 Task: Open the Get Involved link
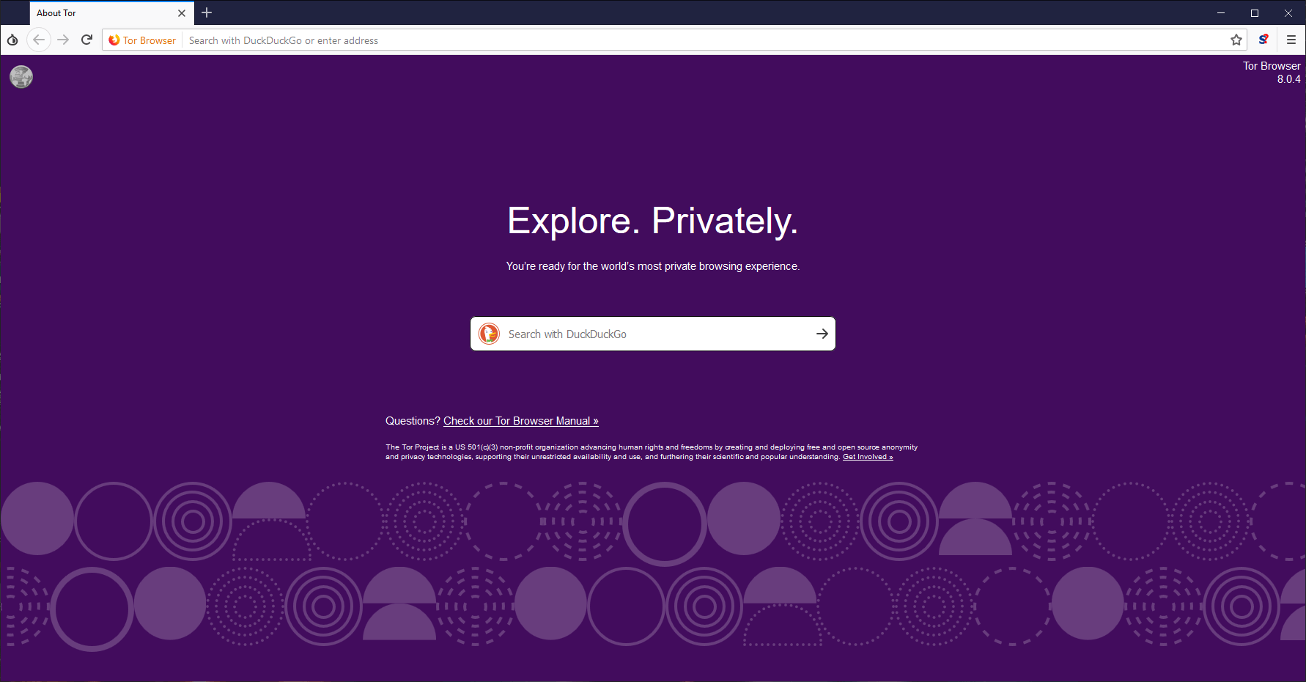point(868,457)
